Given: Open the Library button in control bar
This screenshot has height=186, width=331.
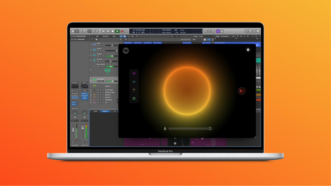Looking at the screenshot, I should 73,31.
